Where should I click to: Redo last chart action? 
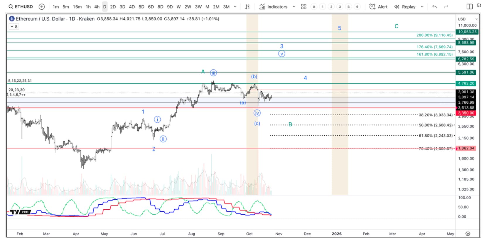coord(446,6)
